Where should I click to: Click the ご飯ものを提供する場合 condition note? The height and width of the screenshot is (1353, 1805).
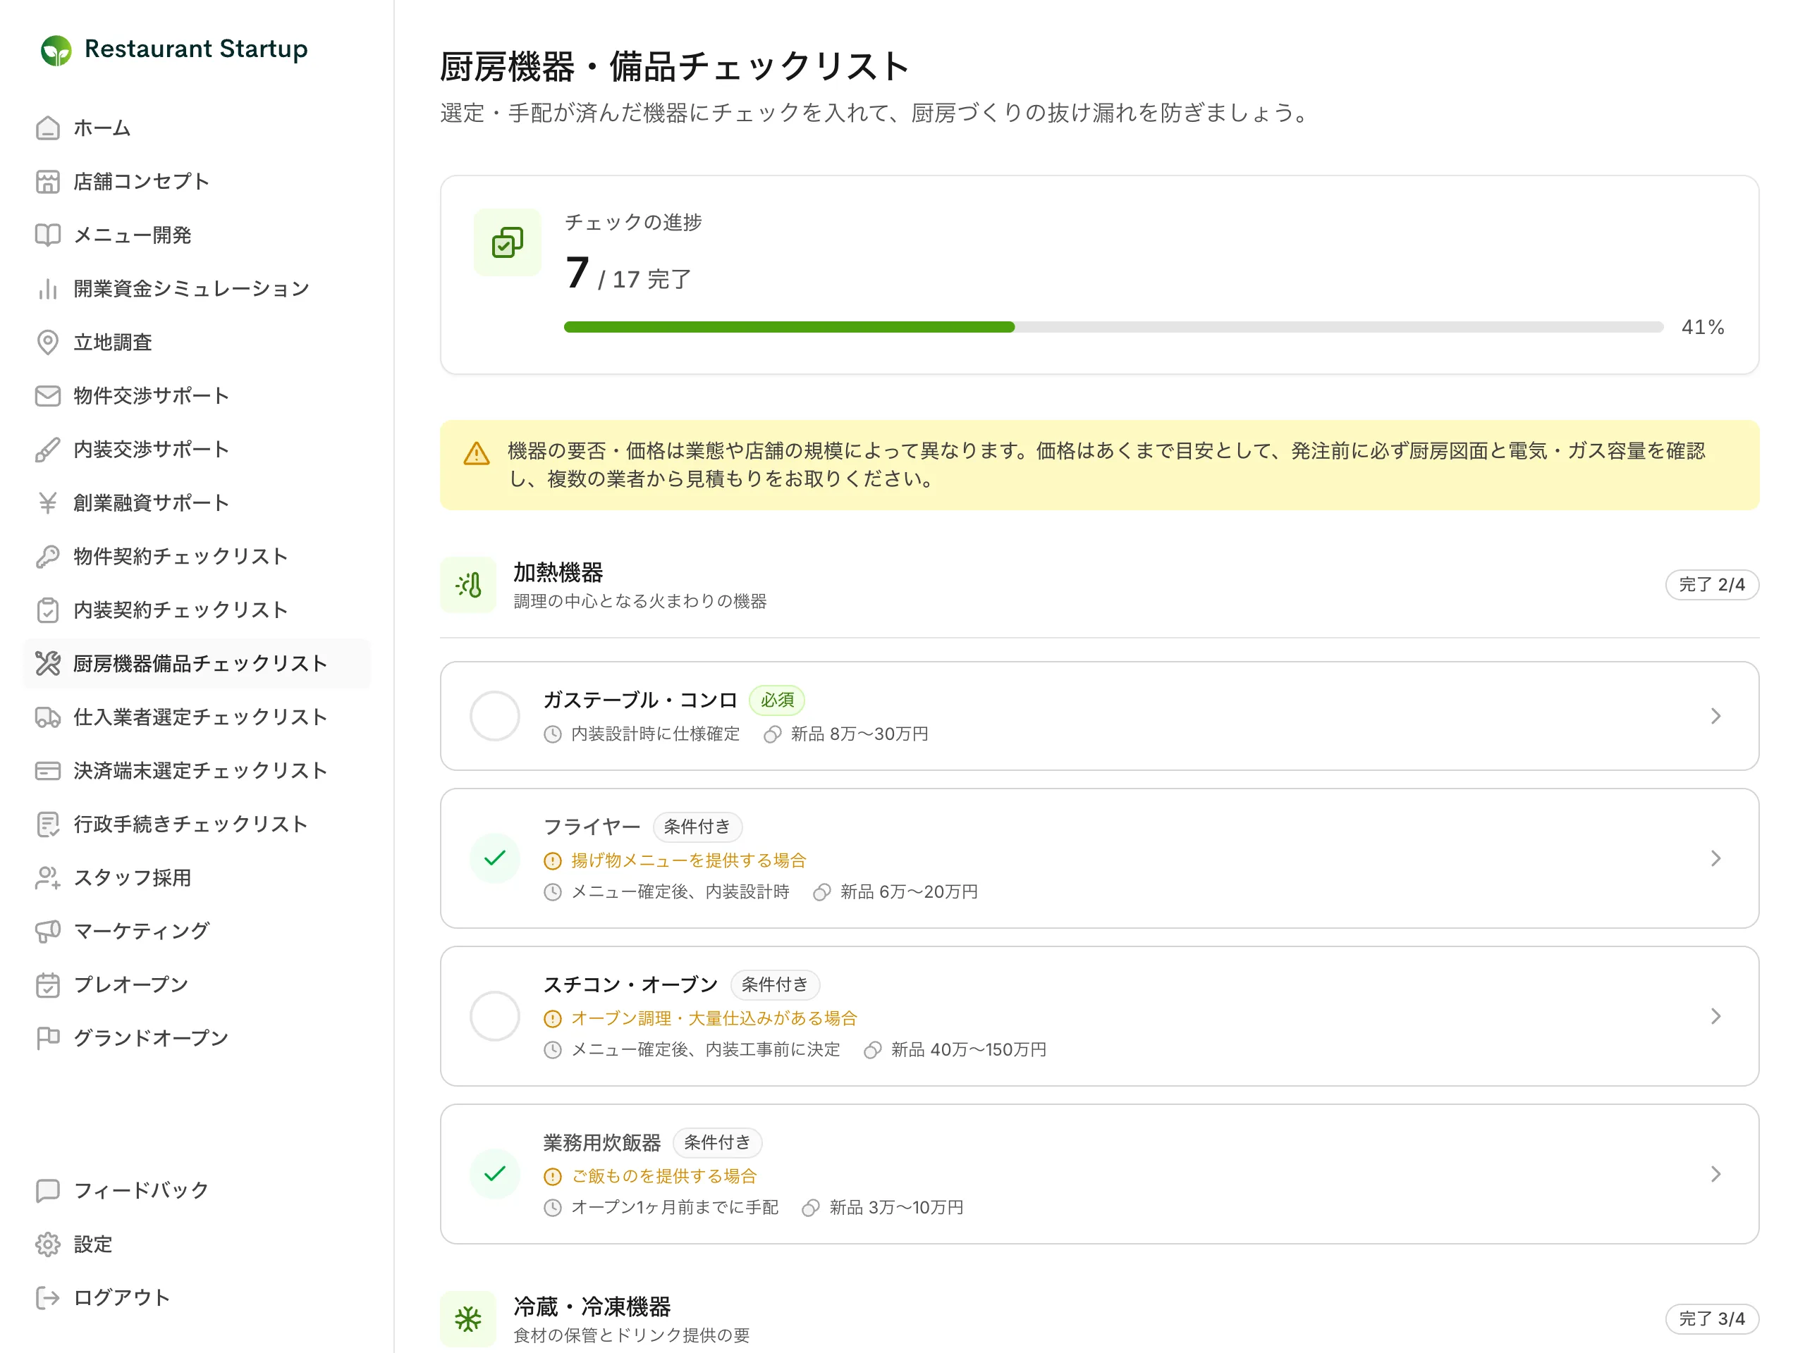point(663,1176)
